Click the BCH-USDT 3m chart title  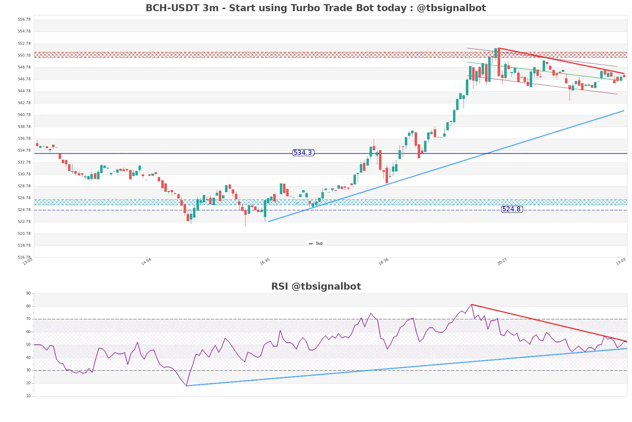(x=315, y=8)
